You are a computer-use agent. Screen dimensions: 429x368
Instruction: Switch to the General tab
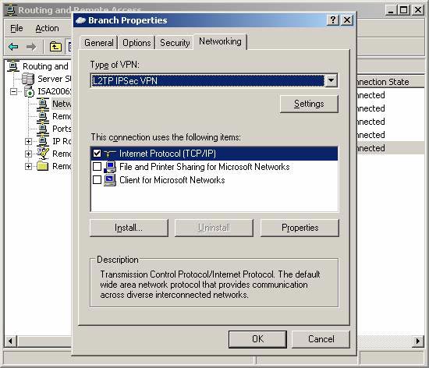99,43
